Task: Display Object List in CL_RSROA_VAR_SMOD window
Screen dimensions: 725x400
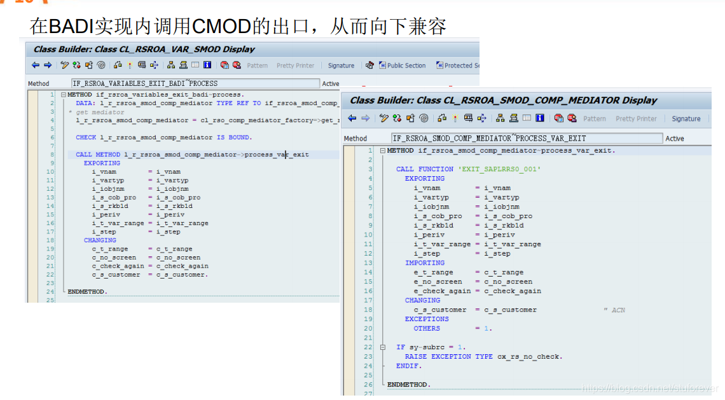Action: coord(171,66)
